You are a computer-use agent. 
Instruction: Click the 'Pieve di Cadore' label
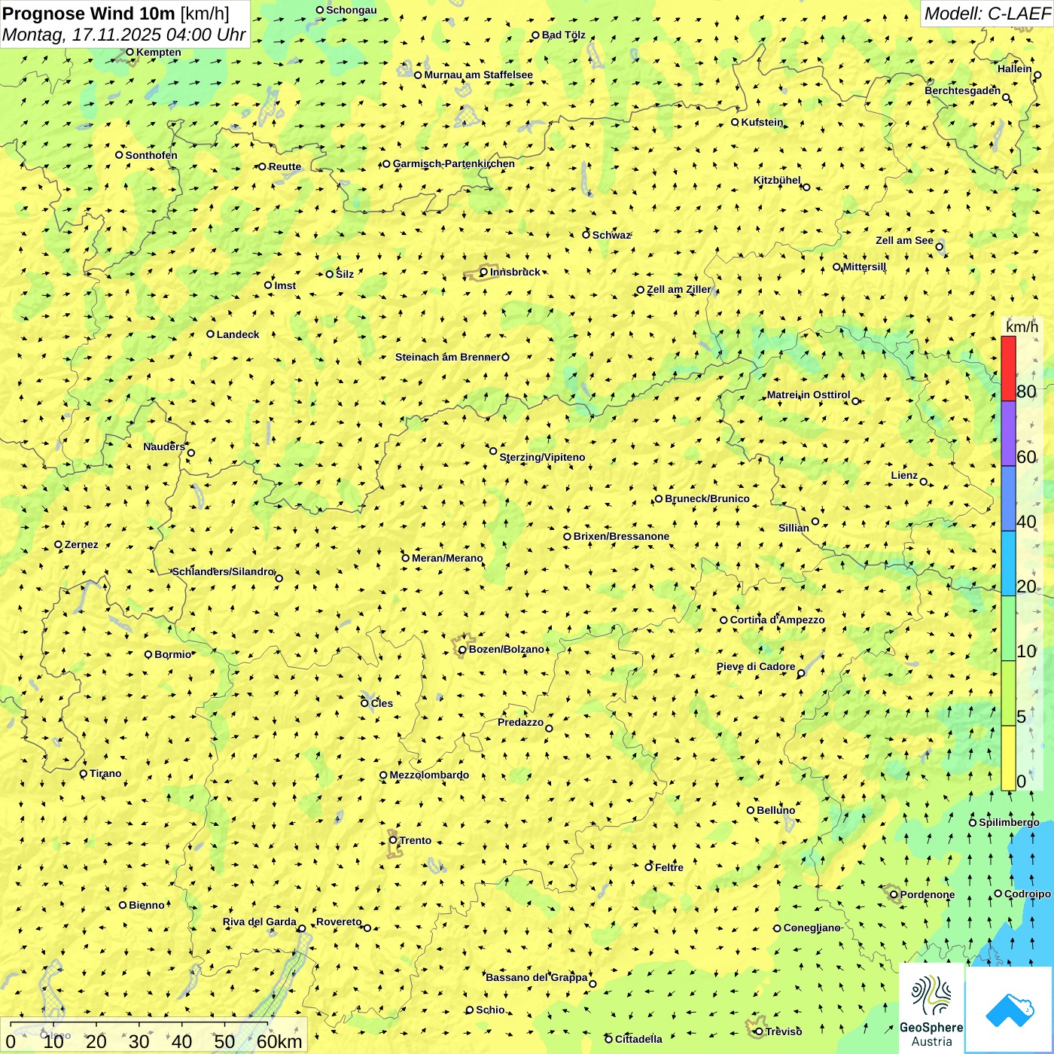coord(756,666)
